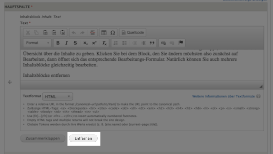
Task: Click the Entfernen button
Action: pyautogui.click(x=83, y=138)
